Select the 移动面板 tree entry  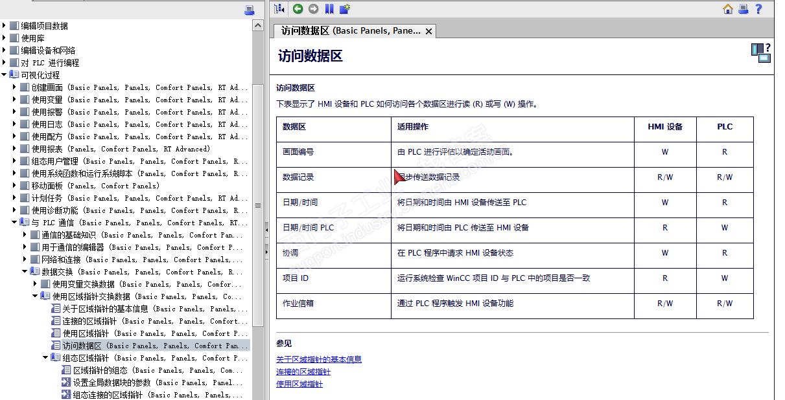click(95, 186)
